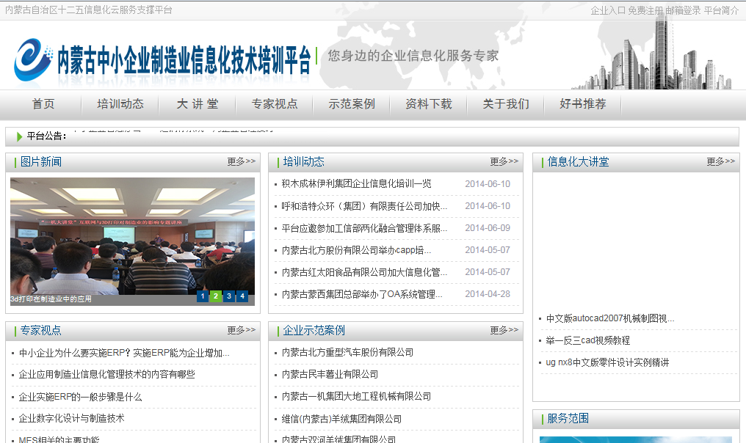Open 举一反三cad视频教程 link
The width and height of the screenshot is (746, 443).
point(587,340)
